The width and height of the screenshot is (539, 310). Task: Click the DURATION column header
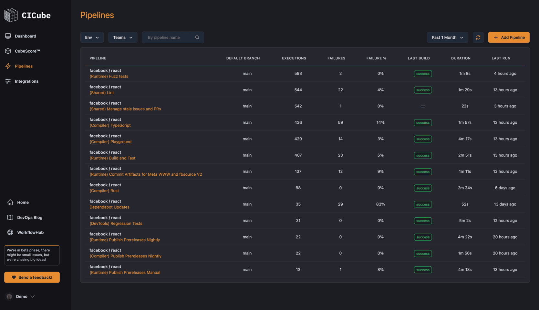click(x=461, y=58)
